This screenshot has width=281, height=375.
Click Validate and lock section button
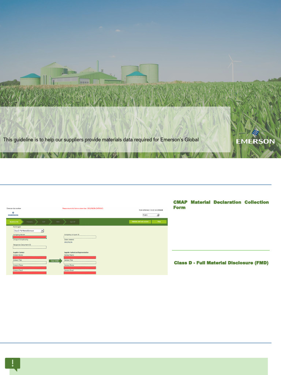point(140,222)
